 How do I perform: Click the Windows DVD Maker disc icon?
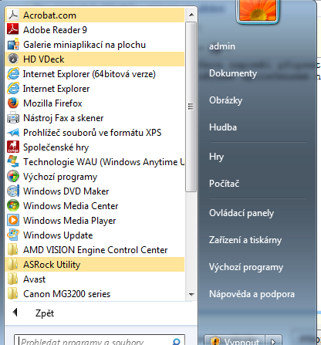click(x=13, y=191)
